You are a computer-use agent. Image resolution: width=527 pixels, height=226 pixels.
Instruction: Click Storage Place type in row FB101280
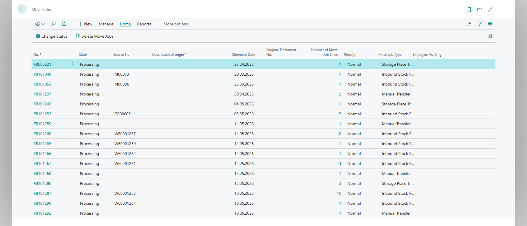coord(398,183)
